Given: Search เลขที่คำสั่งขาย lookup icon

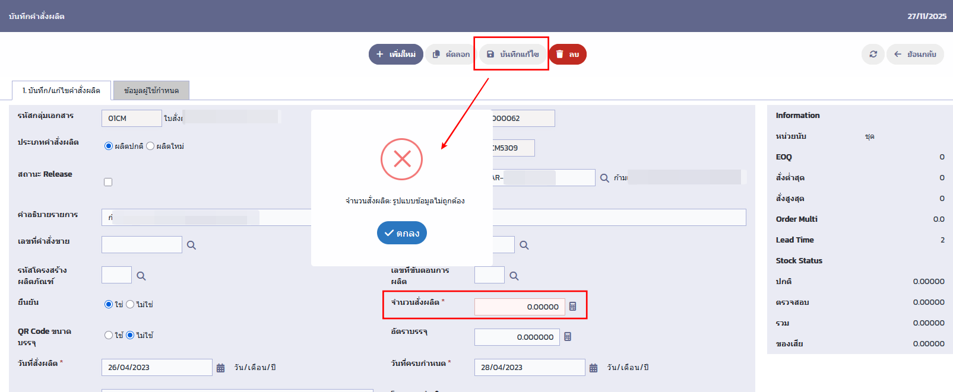Looking at the screenshot, I should pos(191,245).
